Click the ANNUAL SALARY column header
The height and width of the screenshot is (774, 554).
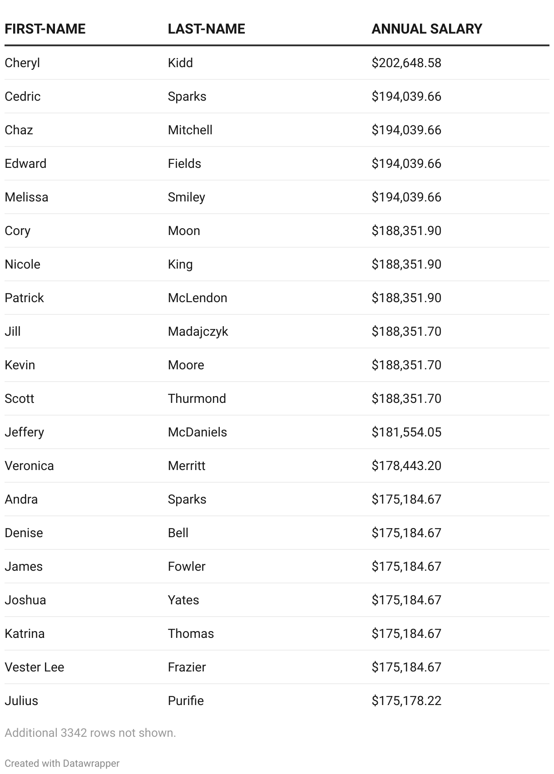click(427, 29)
